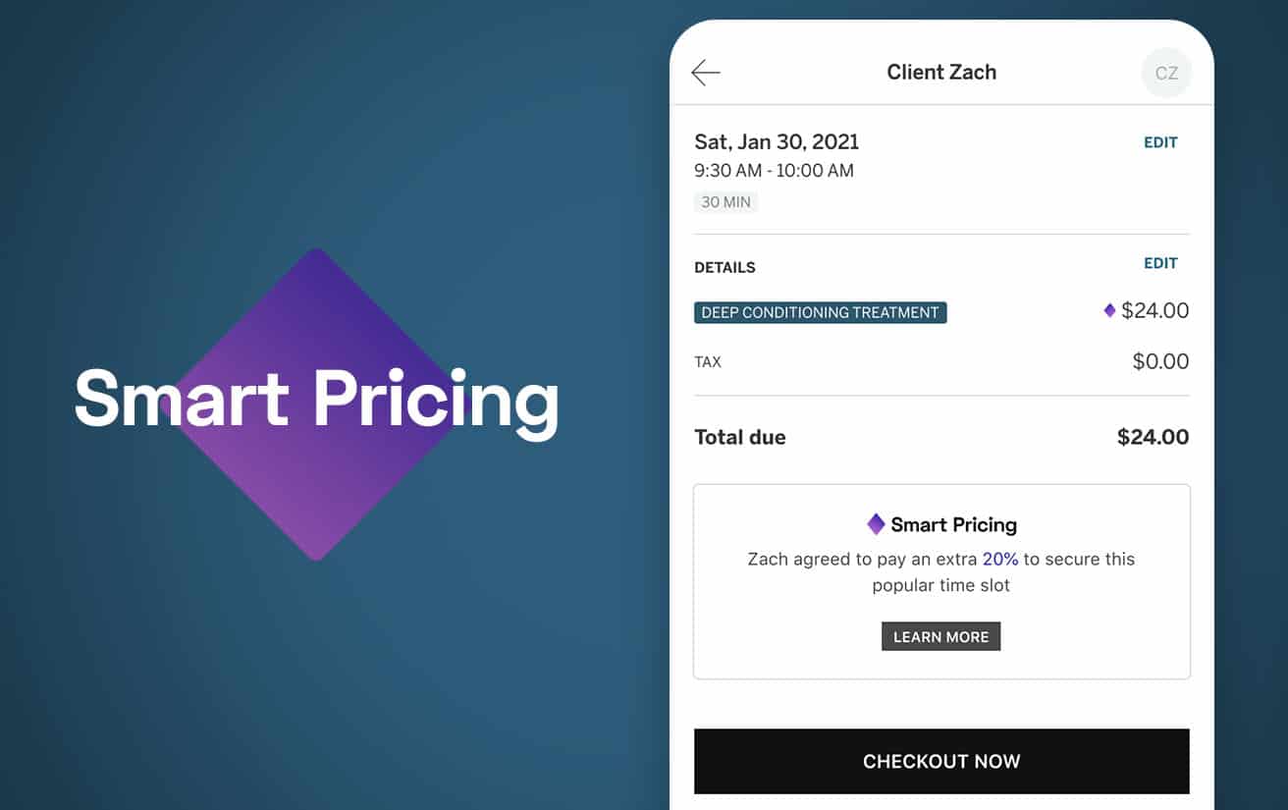1288x810 pixels.
Task: Click the Client Zach header title
Action: (x=940, y=73)
